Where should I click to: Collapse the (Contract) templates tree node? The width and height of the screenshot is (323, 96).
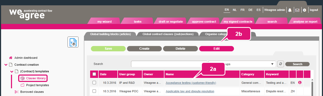(12, 71)
